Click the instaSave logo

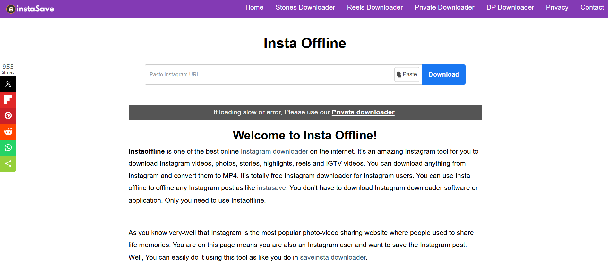[x=30, y=9]
